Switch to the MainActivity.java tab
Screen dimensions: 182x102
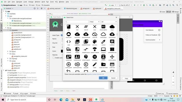pos(71,8)
